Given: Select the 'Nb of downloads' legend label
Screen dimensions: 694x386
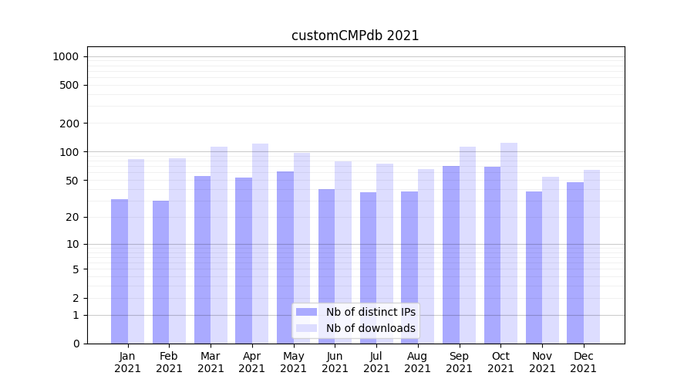Looking at the screenshot, I should (370, 328).
